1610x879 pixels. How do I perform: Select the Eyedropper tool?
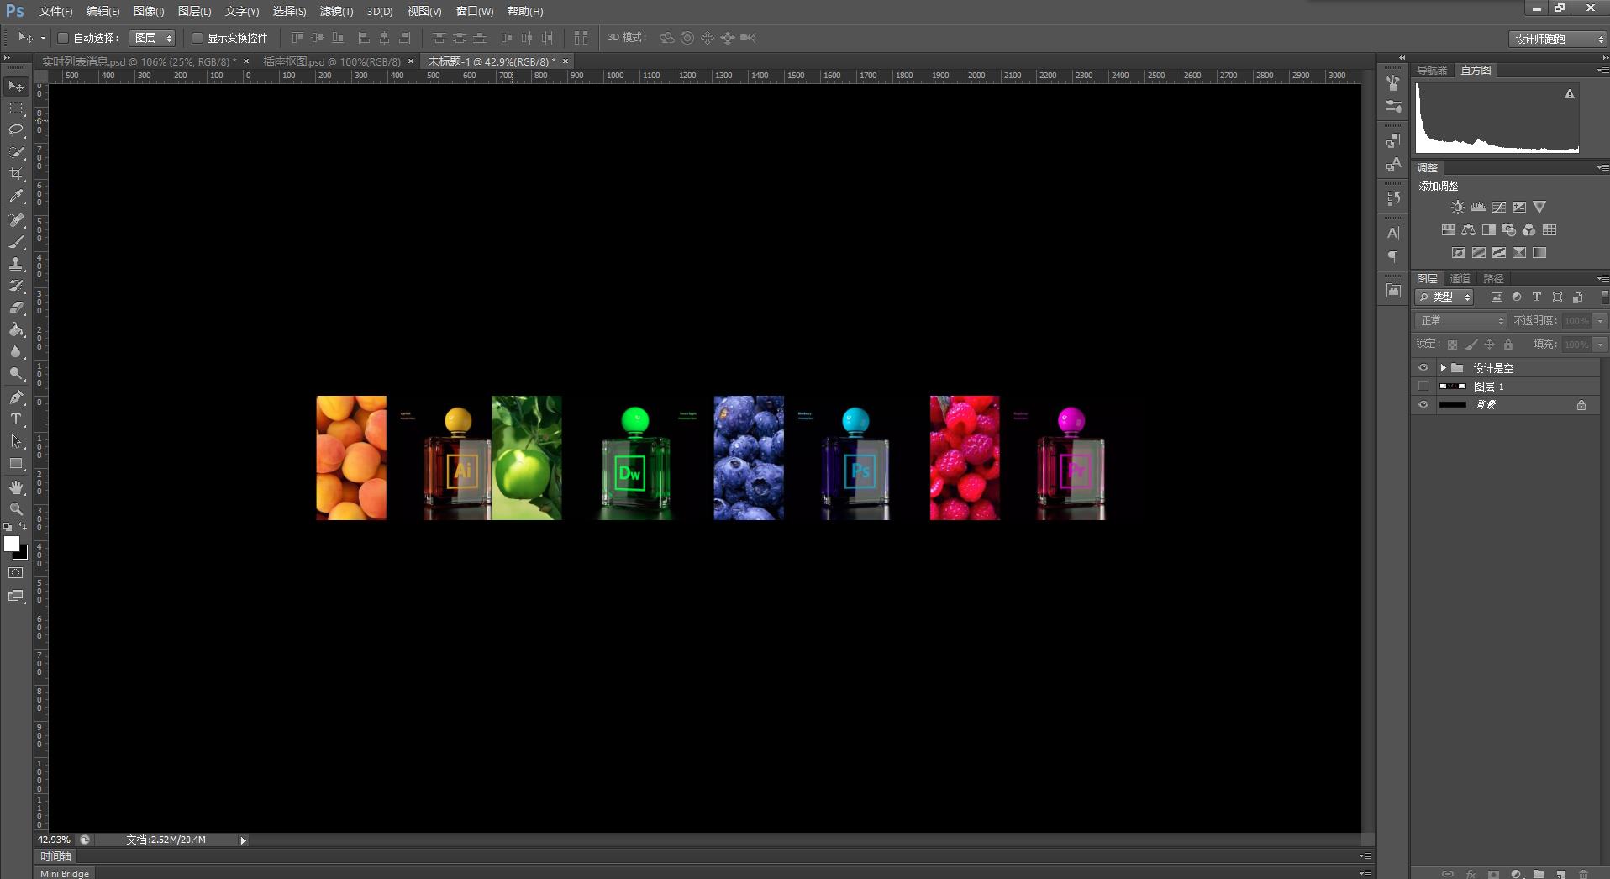tap(16, 196)
